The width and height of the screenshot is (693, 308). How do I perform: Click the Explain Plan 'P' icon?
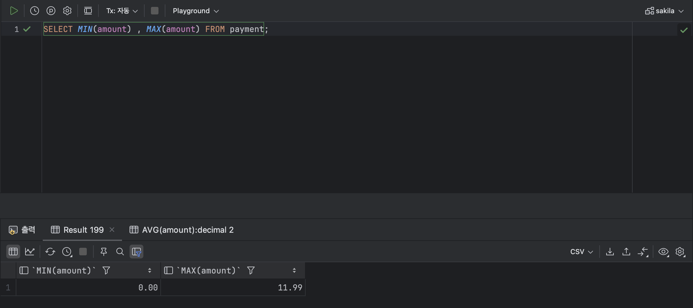[x=51, y=11]
